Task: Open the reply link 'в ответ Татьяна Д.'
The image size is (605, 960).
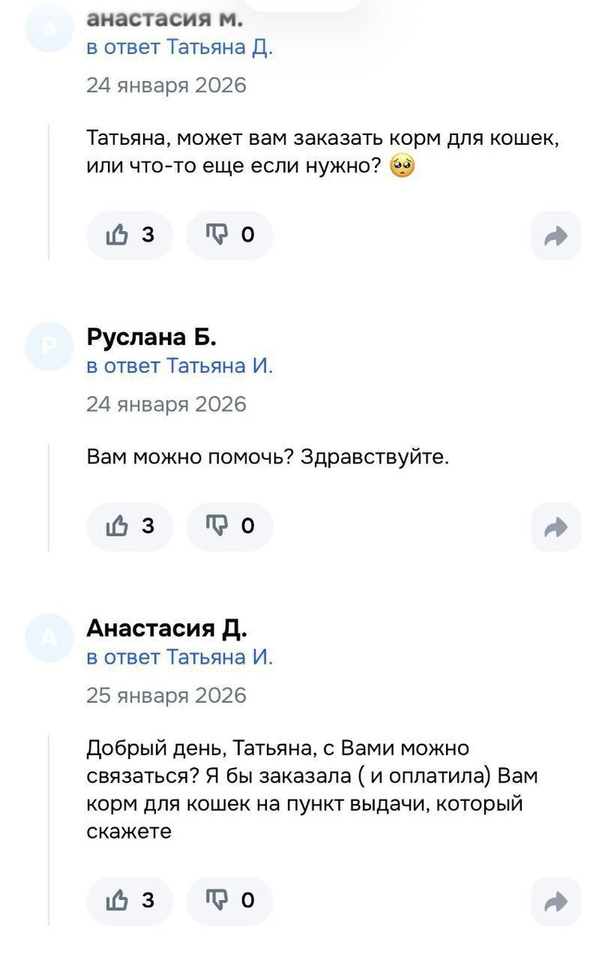Action: point(180,46)
